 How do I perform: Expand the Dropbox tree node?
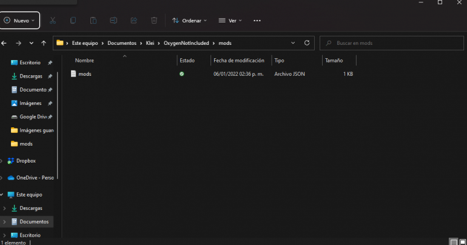(x=1, y=161)
